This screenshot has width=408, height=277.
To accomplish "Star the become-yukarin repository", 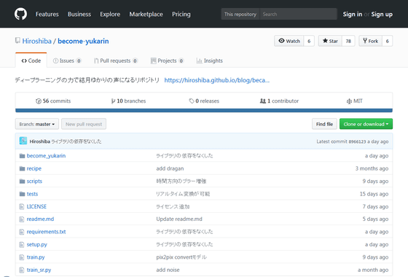I will [330, 41].
